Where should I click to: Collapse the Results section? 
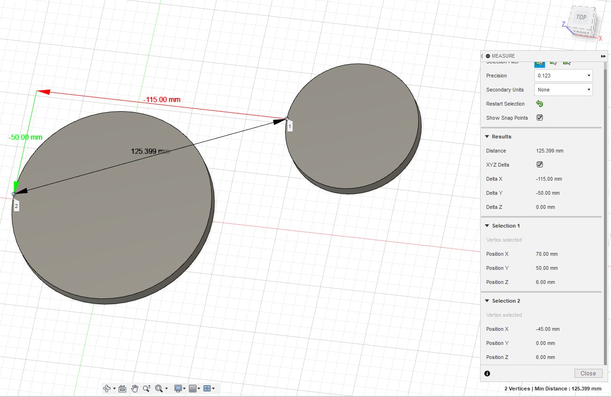point(487,136)
